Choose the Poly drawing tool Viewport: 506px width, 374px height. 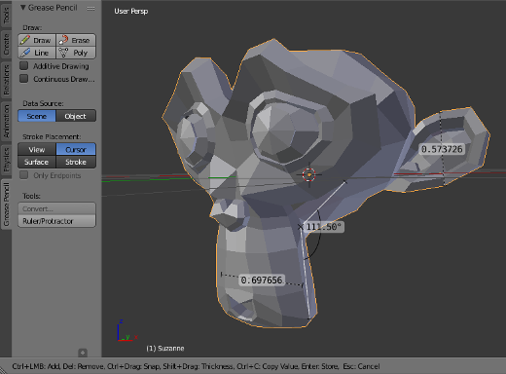(76, 53)
